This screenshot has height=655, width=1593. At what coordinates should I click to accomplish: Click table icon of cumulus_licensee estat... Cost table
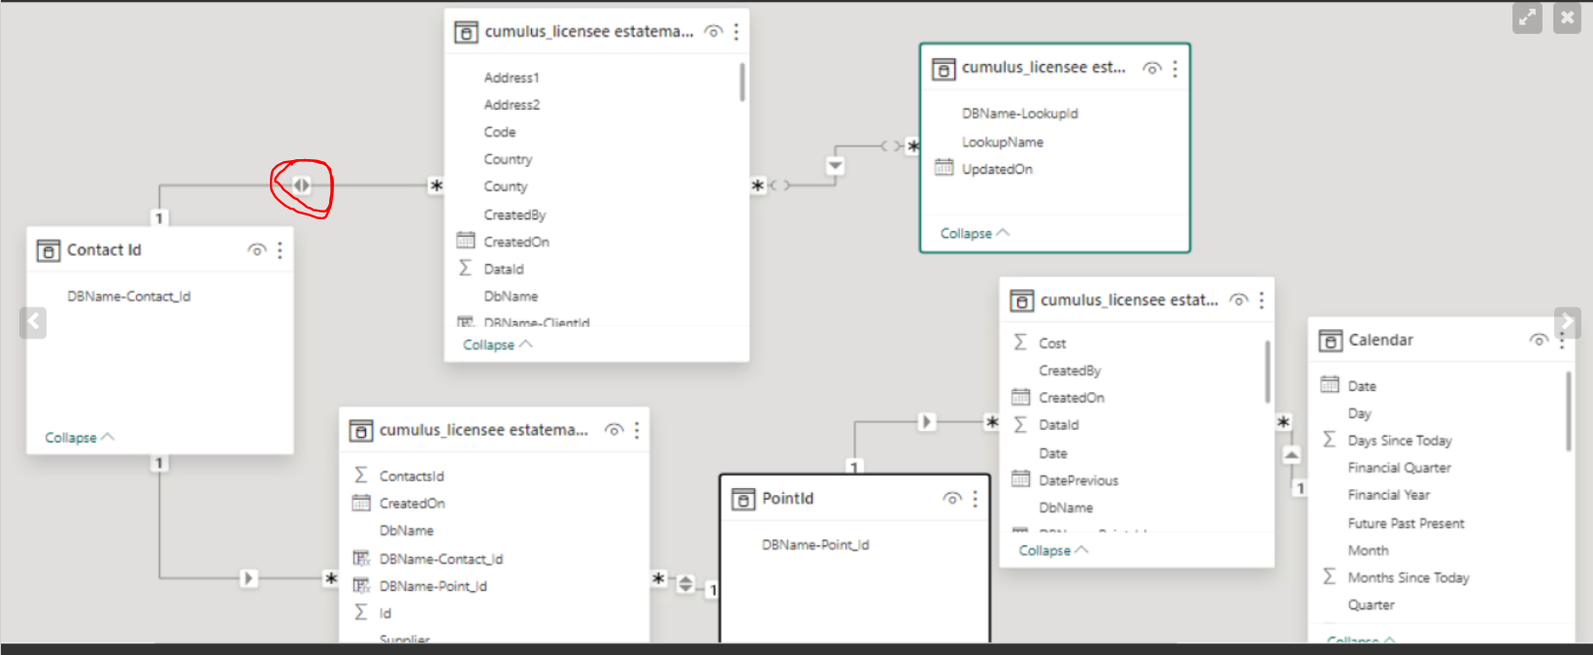coord(1021,301)
